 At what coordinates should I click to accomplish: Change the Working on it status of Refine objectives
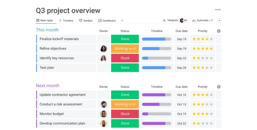click(x=125, y=49)
